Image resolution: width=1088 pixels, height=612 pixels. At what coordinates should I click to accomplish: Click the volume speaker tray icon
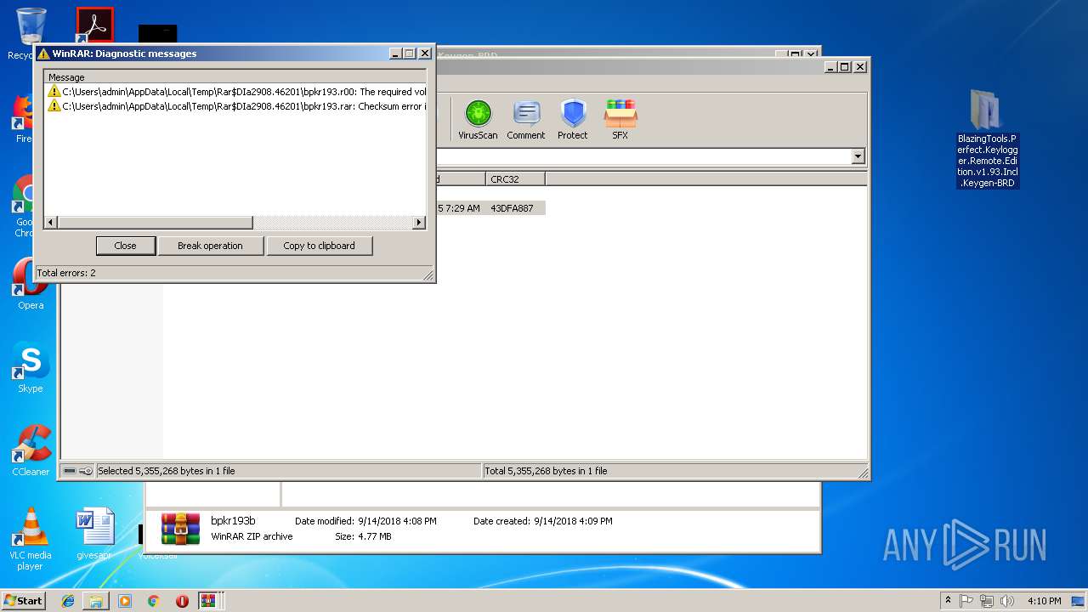pos(1007,601)
